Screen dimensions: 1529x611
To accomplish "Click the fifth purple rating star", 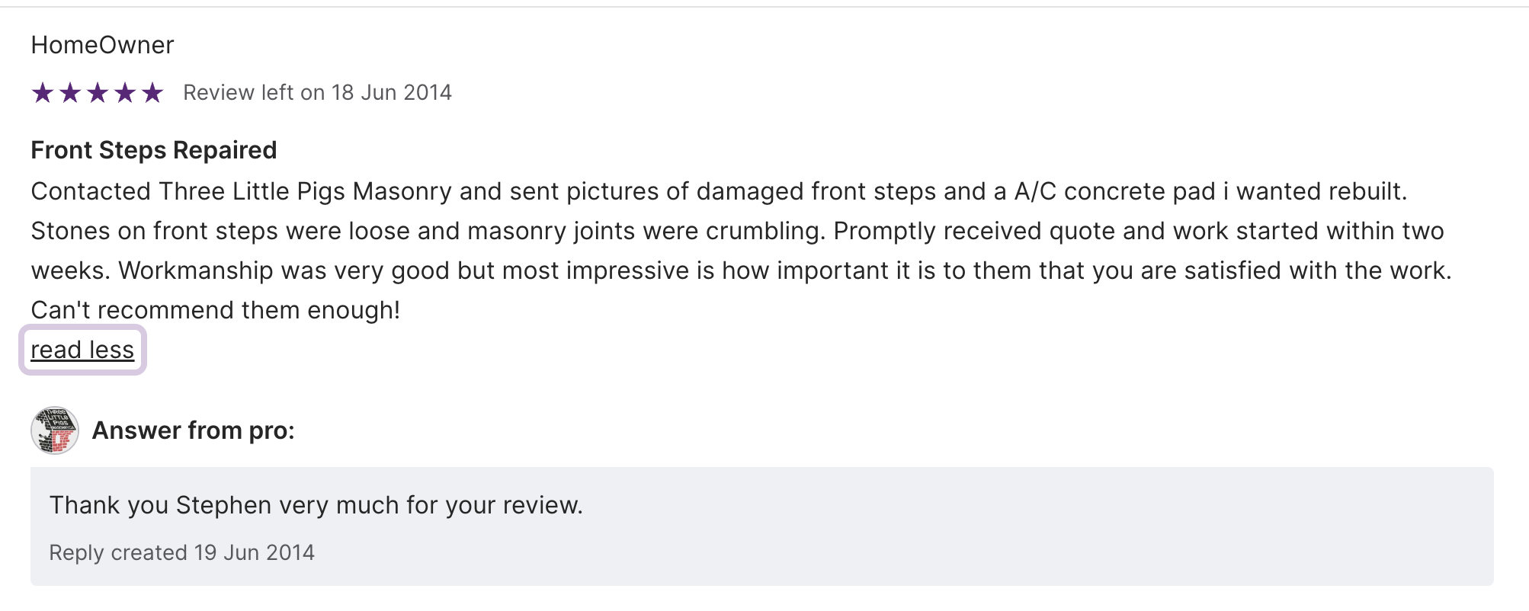I will coord(152,93).
